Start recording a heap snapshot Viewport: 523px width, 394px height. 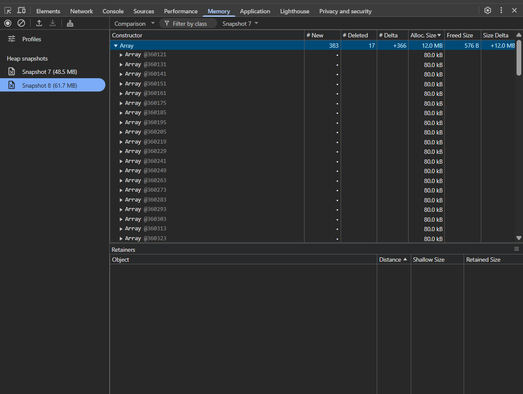pos(8,23)
